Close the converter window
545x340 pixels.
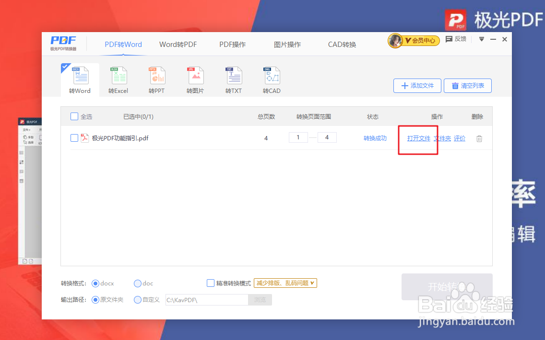505,39
